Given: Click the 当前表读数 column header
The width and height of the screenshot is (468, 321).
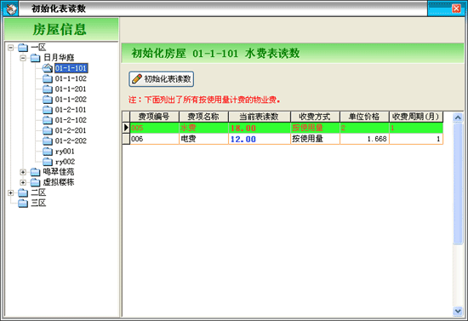Looking at the screenshot, I should [259, 117].
